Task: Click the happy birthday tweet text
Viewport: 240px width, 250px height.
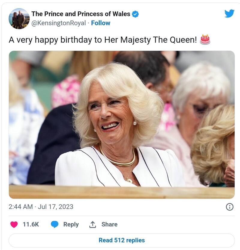Action: point(103,40)
